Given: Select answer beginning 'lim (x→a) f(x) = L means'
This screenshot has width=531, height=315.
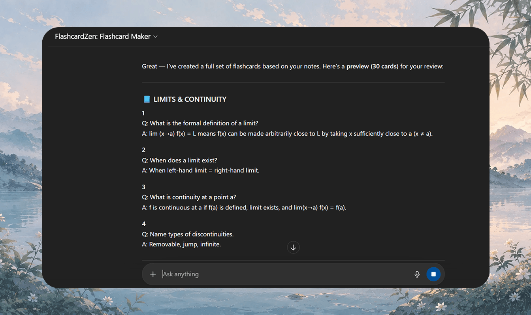Looking at the screenshot, I should pos(287,134).
